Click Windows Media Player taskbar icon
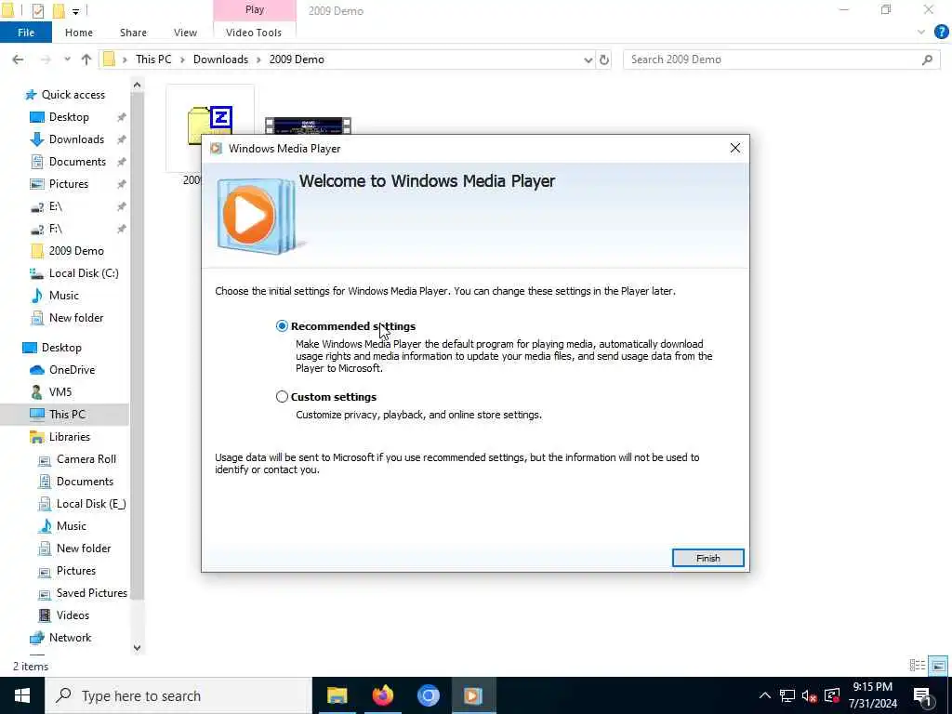 tap(473, 695)
